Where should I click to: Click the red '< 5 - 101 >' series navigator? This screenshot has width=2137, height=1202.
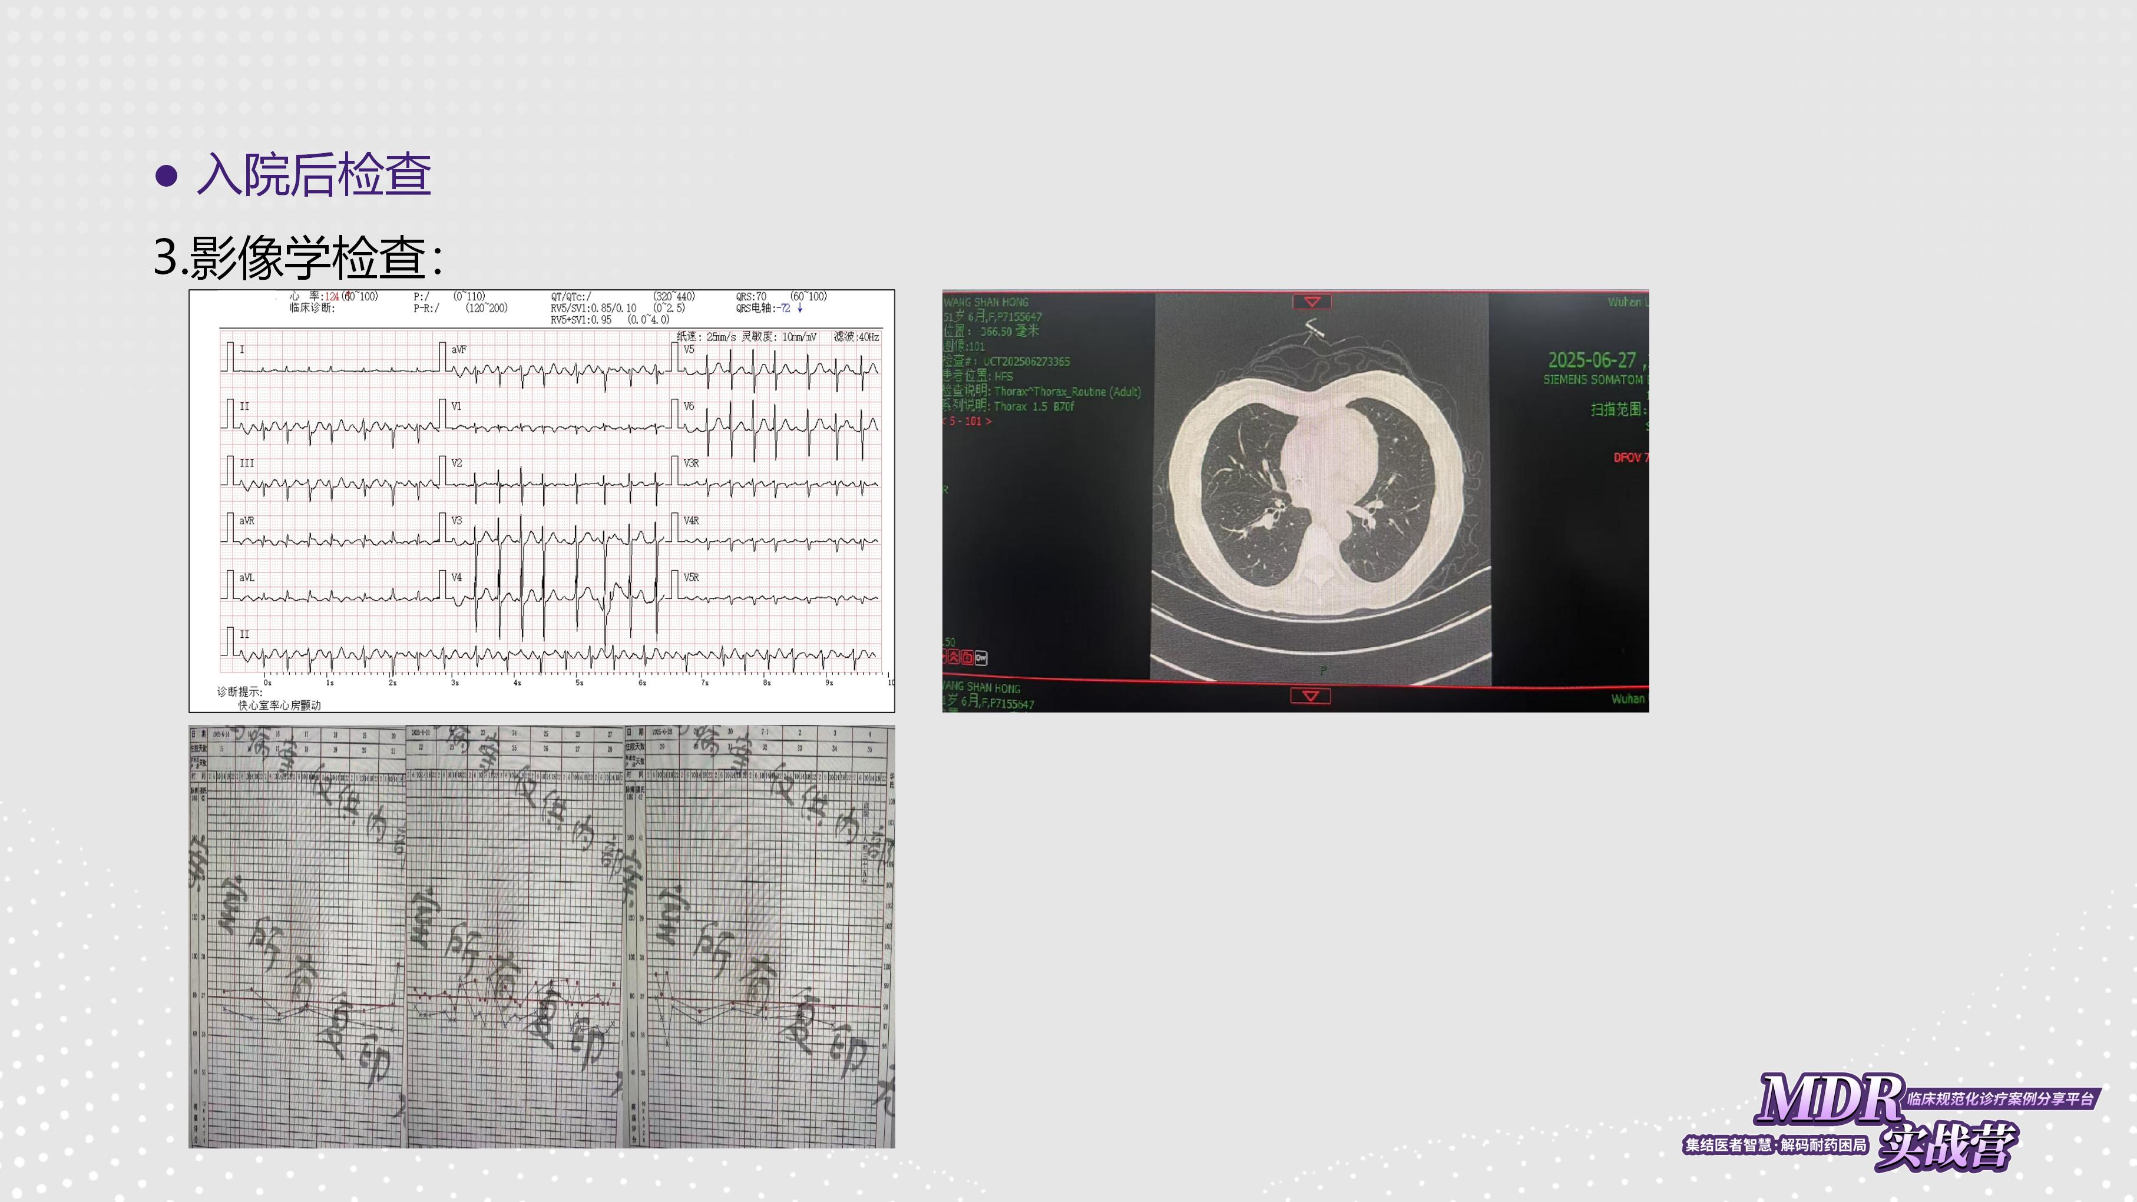[967, 422]
